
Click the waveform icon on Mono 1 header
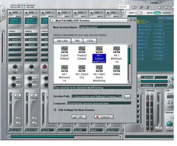pos(10,12)
